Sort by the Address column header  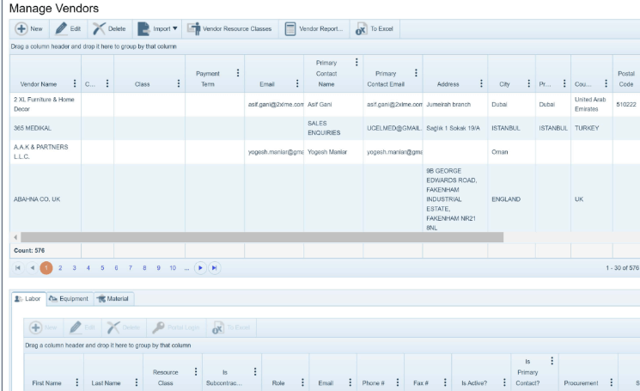448,84
